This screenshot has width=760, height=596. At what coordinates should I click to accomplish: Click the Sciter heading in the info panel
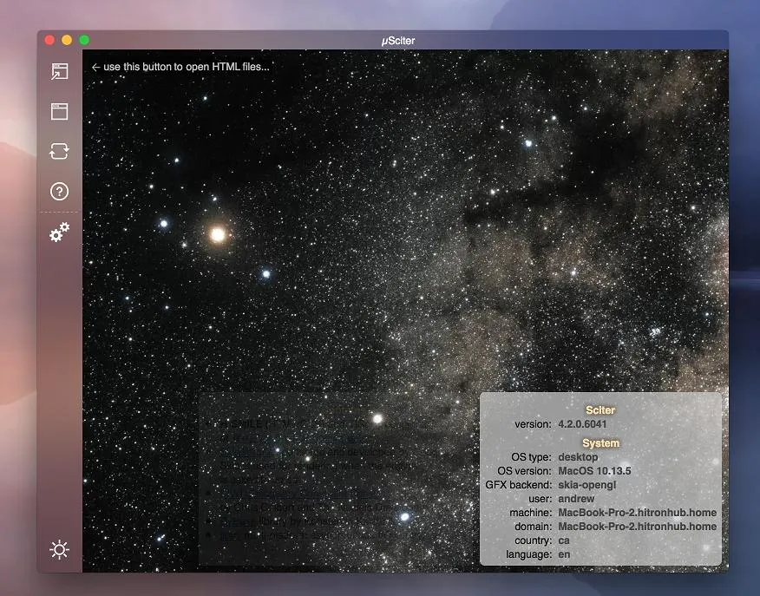click(x=600, y=410)
